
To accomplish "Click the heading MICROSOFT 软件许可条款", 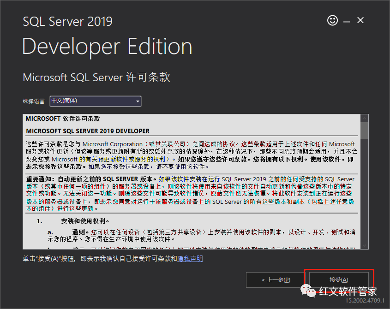I will (63, 119).
